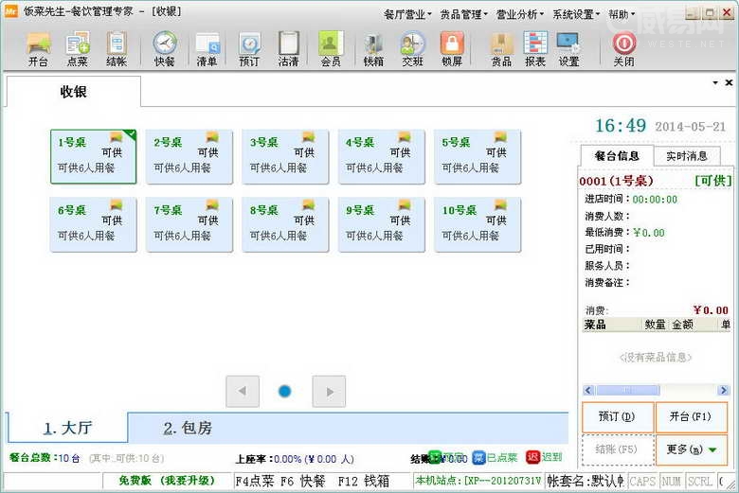Open the 点菜 order dishes tool
Image resolution: width=739 pixels, height=493 pixels.
[x=78, y=48]
